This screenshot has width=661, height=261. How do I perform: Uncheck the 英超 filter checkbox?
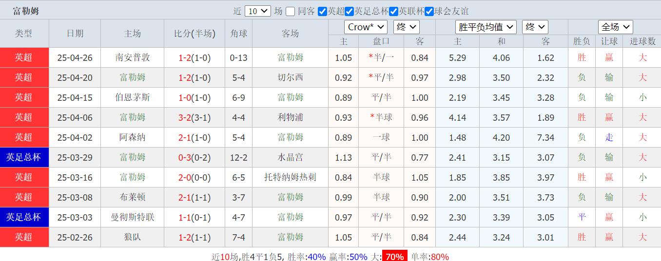coord(322,11)
